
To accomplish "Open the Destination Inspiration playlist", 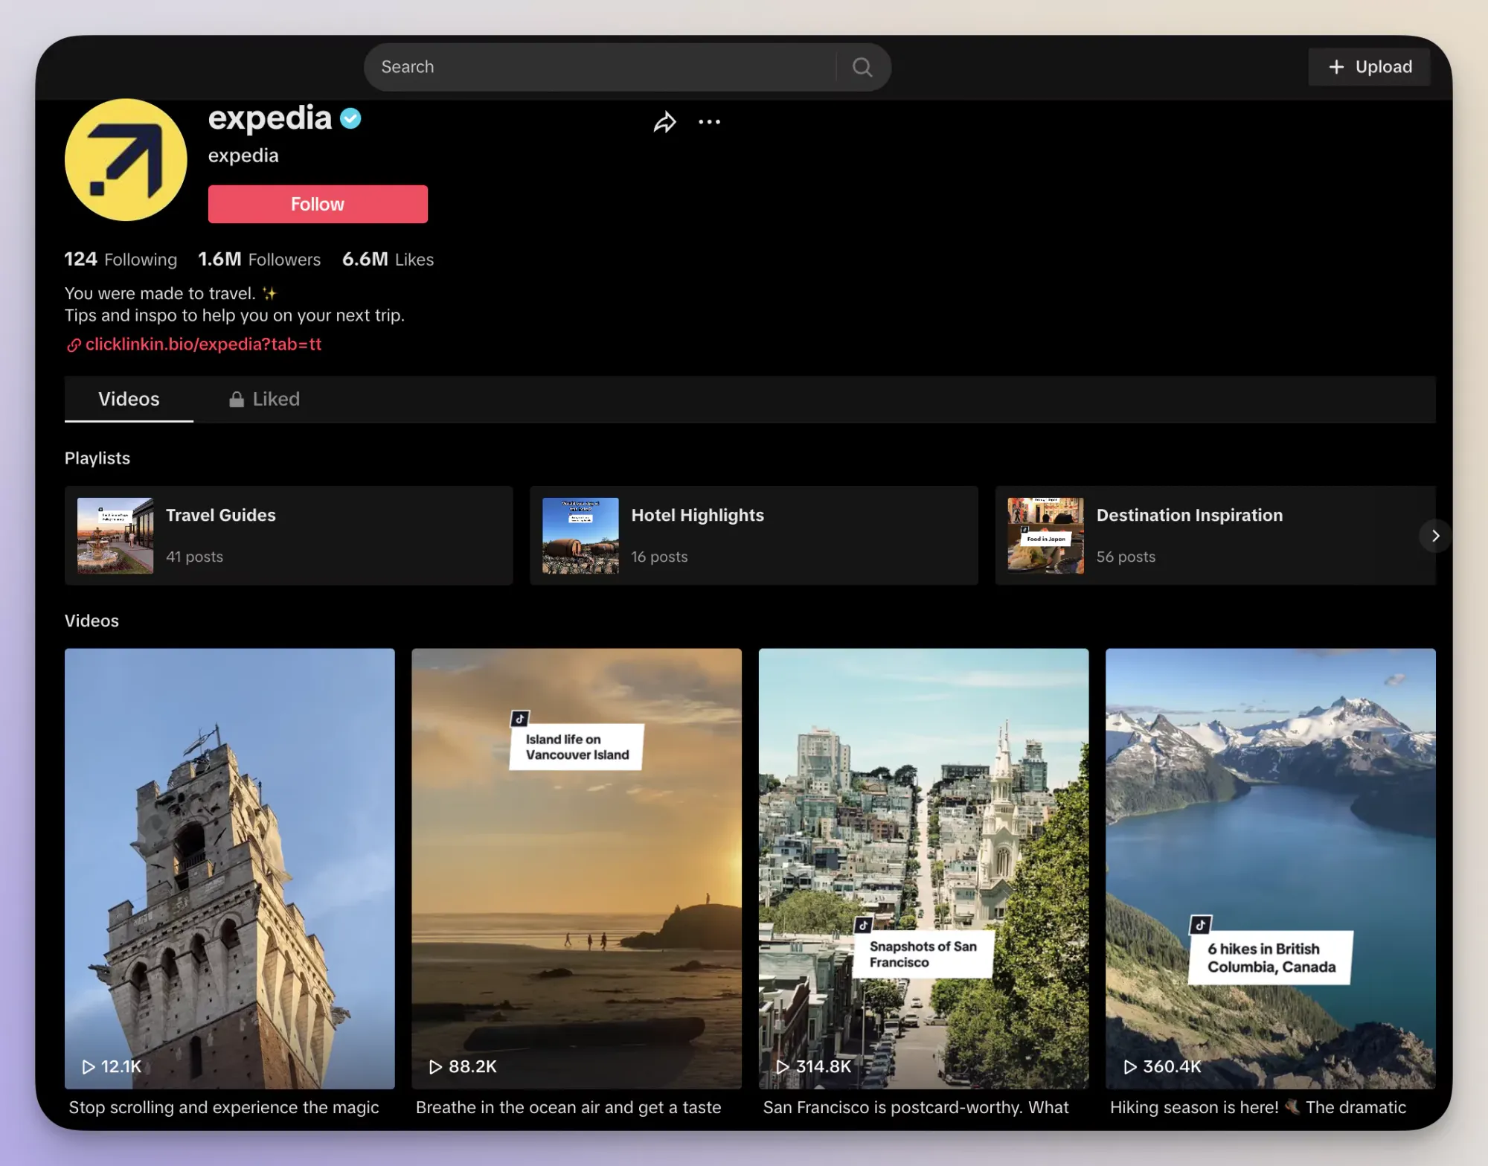I will pyautogui.click(x=1215, y=536).
